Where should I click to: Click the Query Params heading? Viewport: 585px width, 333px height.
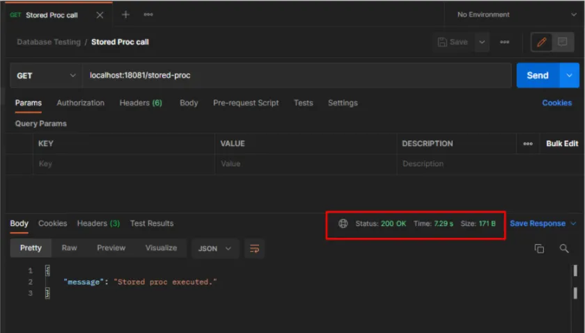40,124
